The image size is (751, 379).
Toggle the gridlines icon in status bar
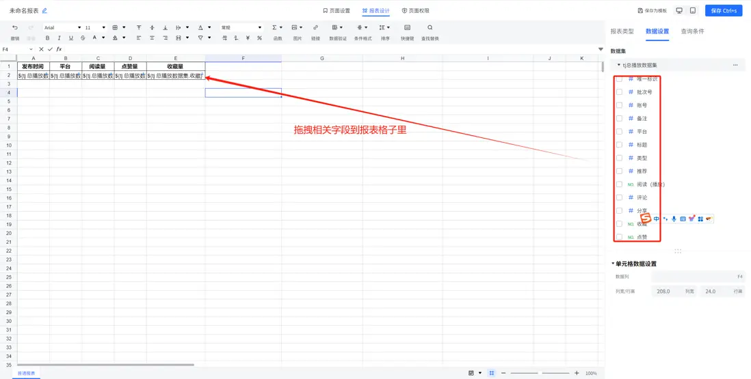tap(491, 373)
